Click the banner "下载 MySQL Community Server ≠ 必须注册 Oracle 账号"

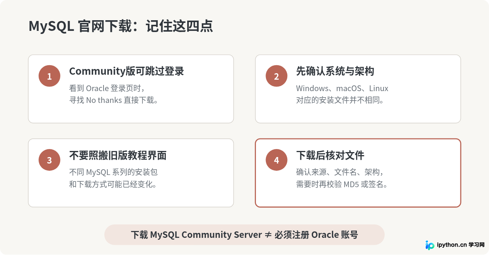(x=244, y=235)
